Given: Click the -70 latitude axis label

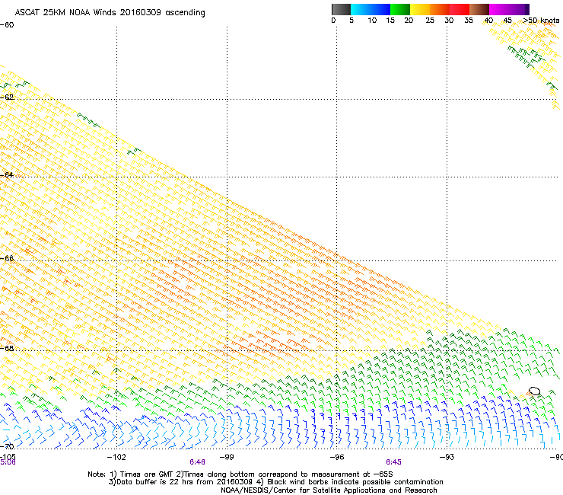Looking at the screenshot, I should 7,446.
